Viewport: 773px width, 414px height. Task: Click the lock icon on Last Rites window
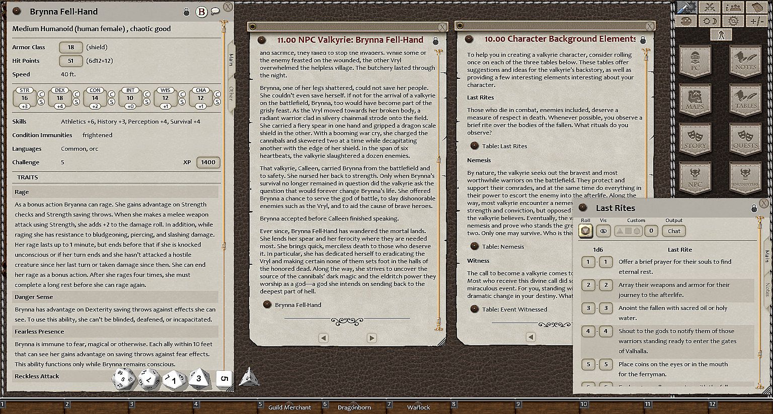(754, 208)
